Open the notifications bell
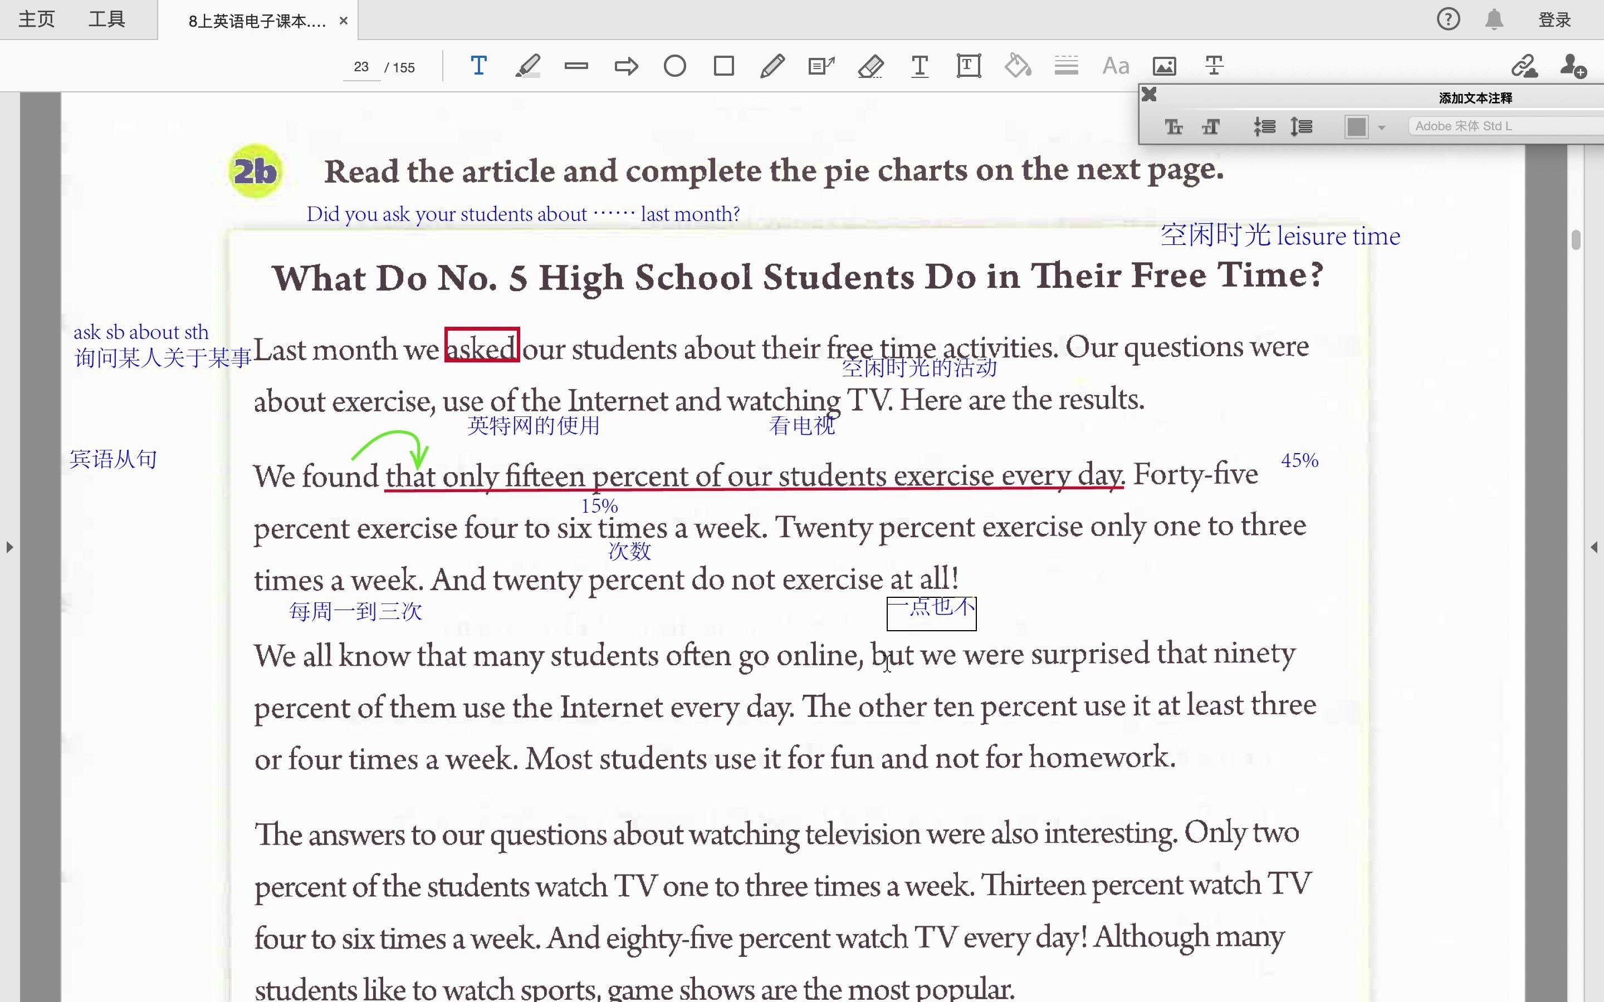 [x=1494, y=19]
